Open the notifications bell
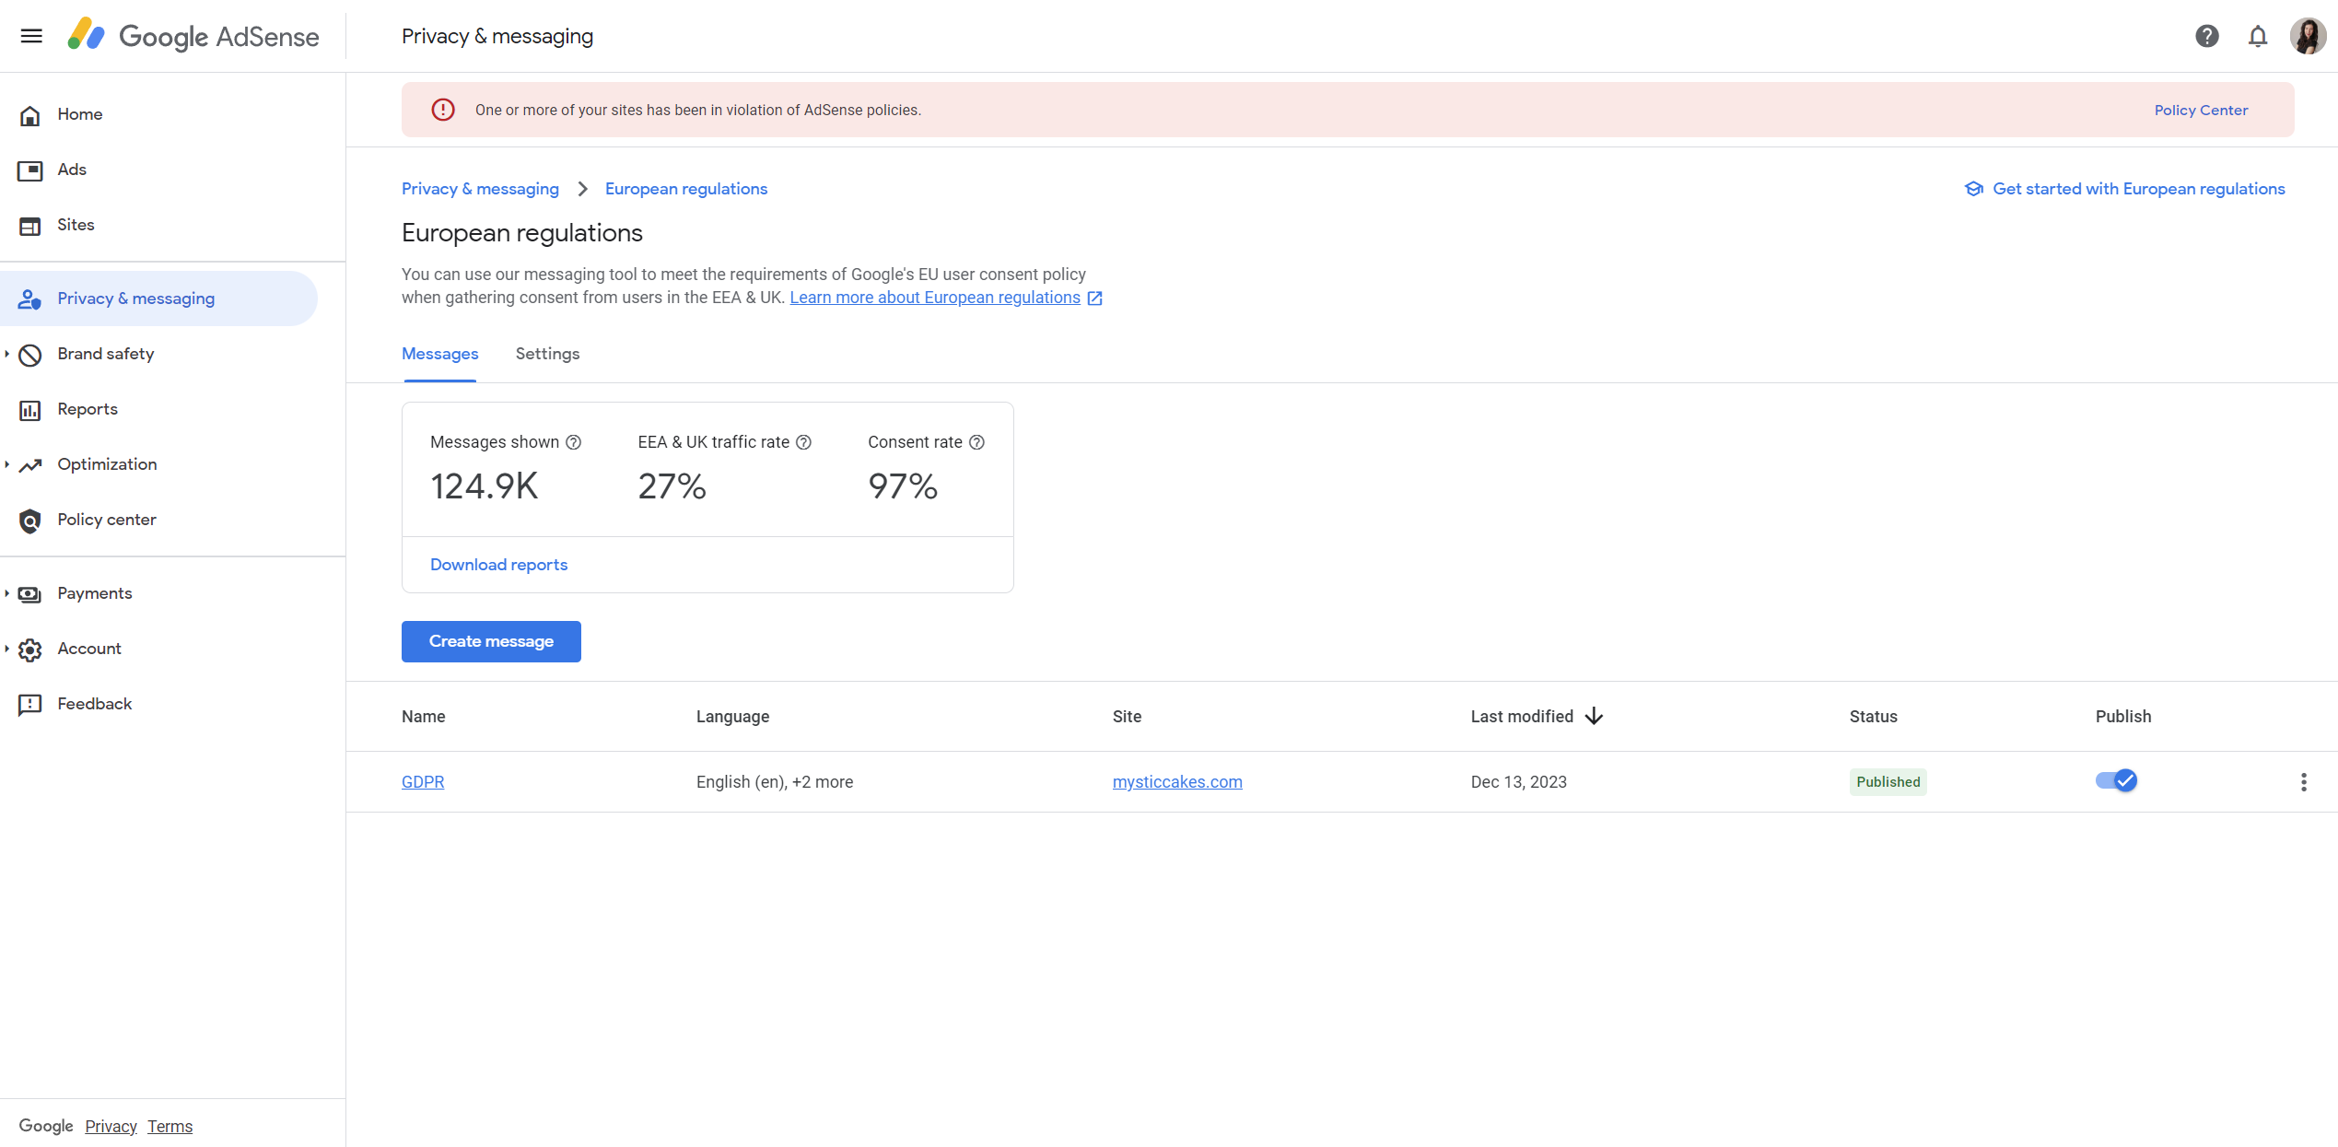Screen dimensions: 2338x1147 point(2258,36)
